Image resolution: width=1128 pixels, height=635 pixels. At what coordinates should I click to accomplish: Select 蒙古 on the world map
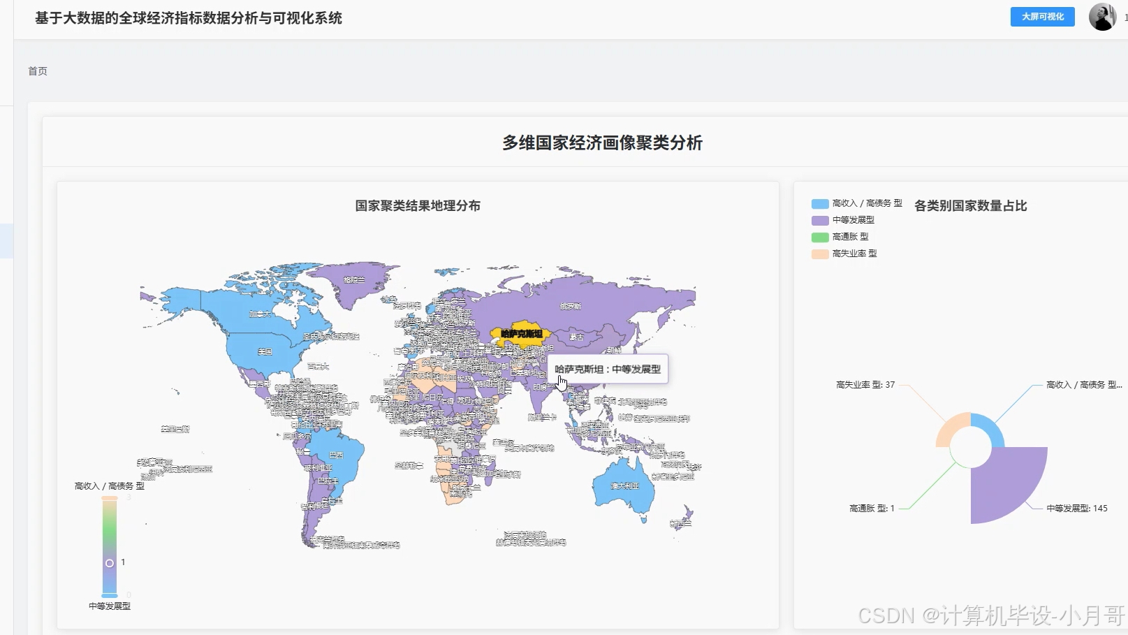coord(576,337)
